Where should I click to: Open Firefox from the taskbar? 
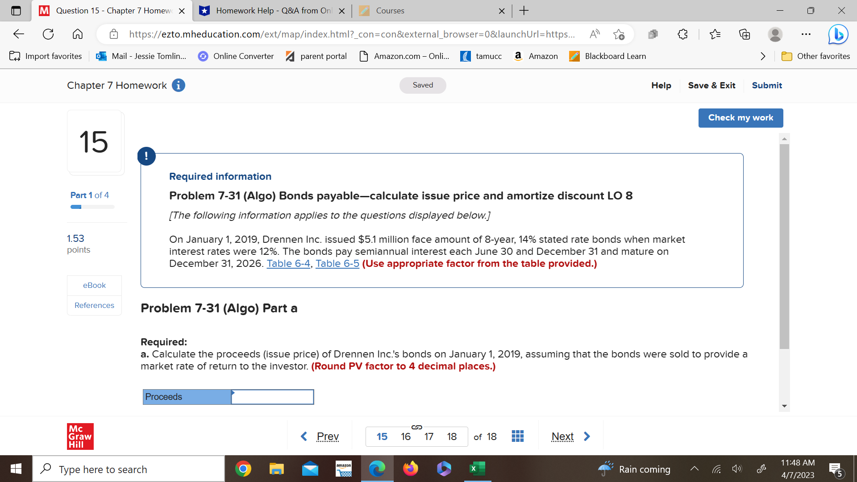411,468
